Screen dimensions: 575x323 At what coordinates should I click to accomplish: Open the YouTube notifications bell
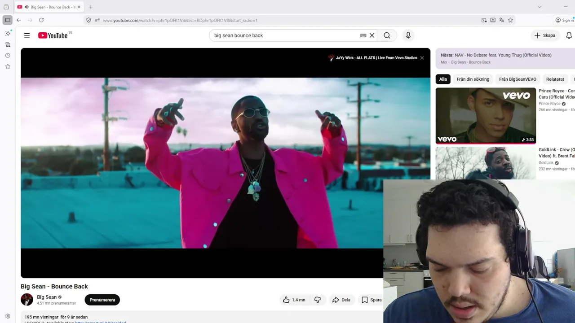click(569, 35)
